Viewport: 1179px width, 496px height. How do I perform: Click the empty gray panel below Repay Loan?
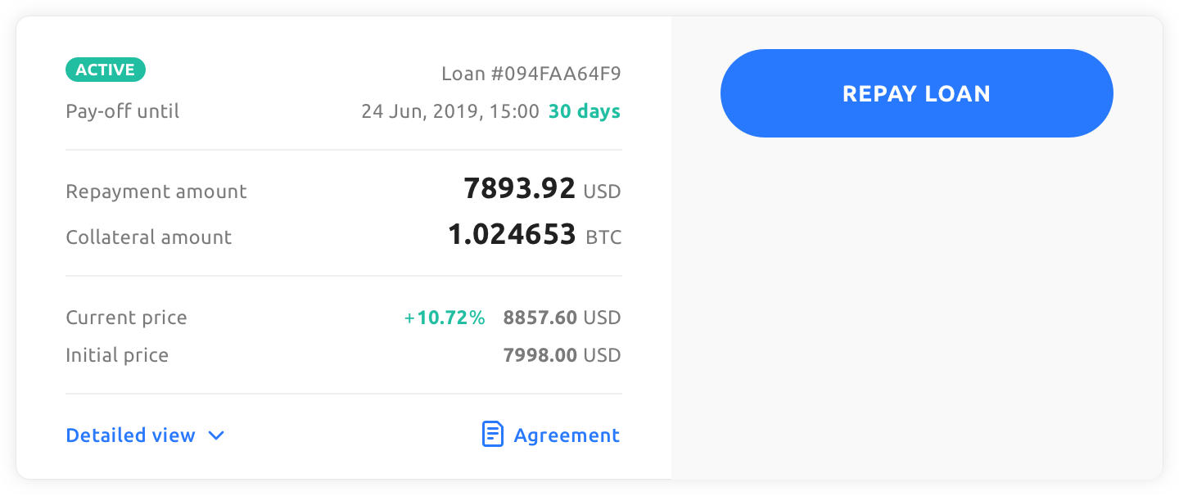(917, 311)
